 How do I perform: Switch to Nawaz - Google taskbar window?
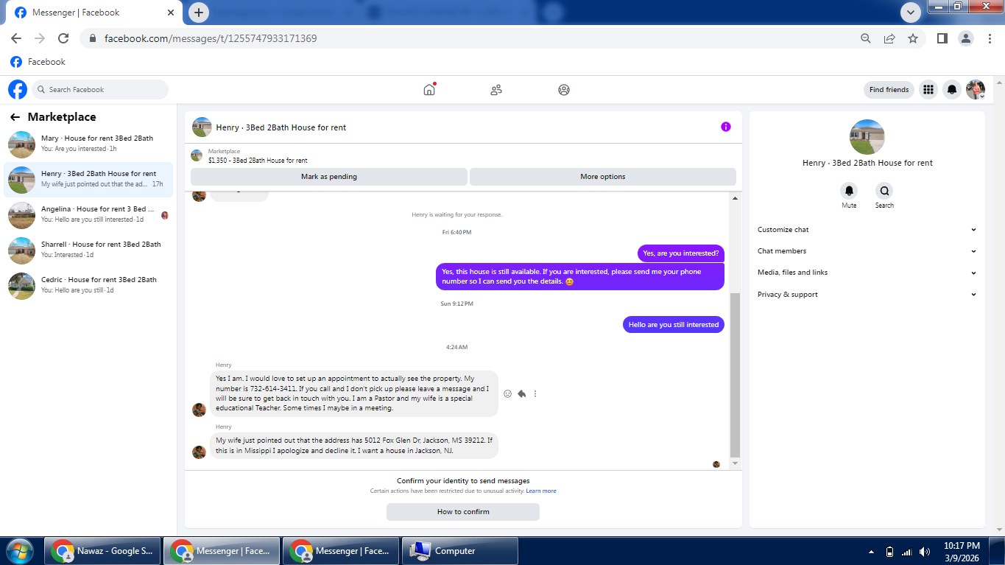[102, 551]
